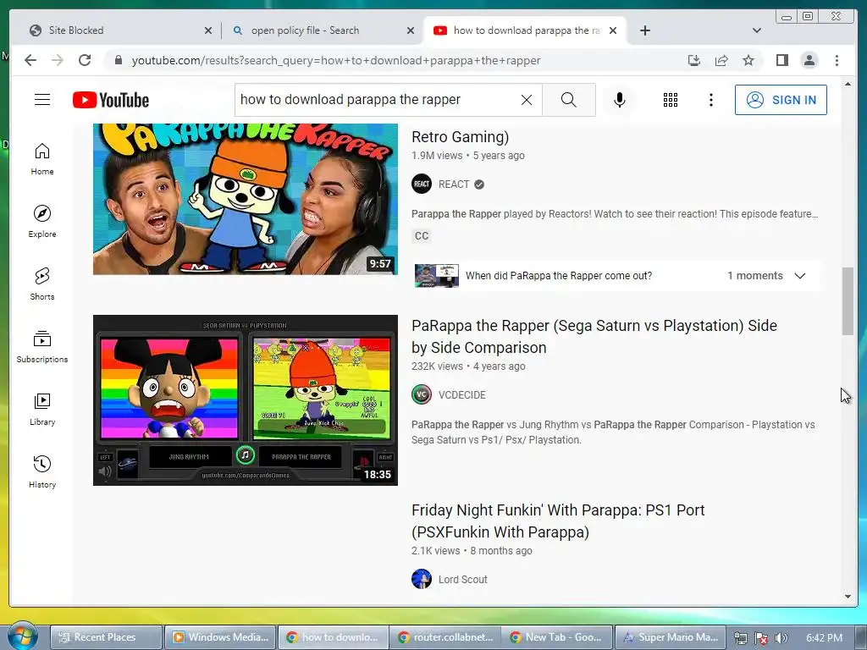
Task: Open the REACT channel avatar
Action: coord(422,184)
